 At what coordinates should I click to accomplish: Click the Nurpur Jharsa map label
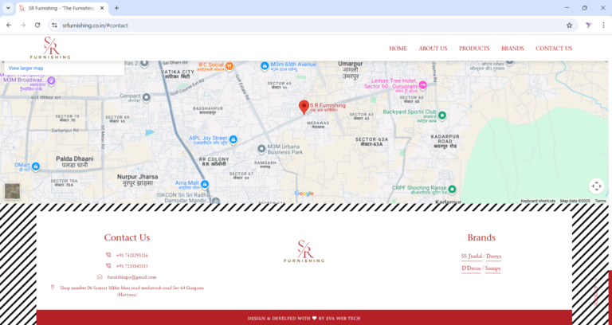137,180
